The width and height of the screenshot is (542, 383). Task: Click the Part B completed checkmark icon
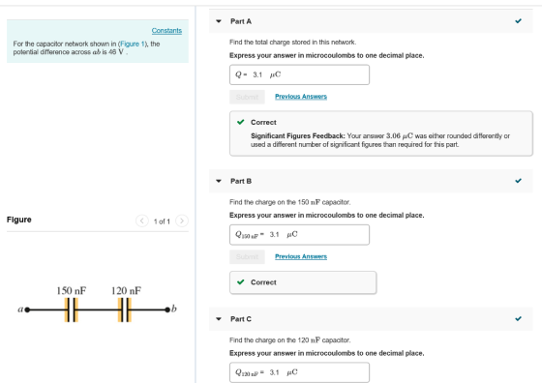point(518,181)
